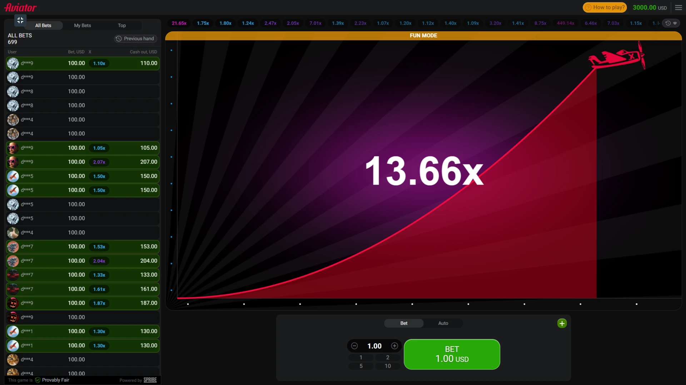Open the My Bets tab

click(83, 26)
